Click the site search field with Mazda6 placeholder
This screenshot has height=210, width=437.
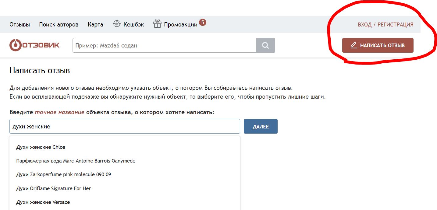(x=164, y=45)
